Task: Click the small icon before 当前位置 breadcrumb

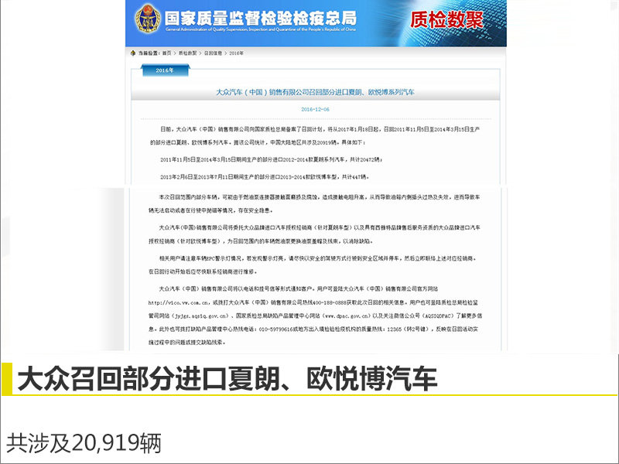Action: tap(133, 53)
